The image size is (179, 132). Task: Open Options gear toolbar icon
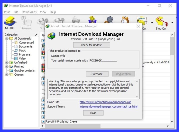click(109, 20)
